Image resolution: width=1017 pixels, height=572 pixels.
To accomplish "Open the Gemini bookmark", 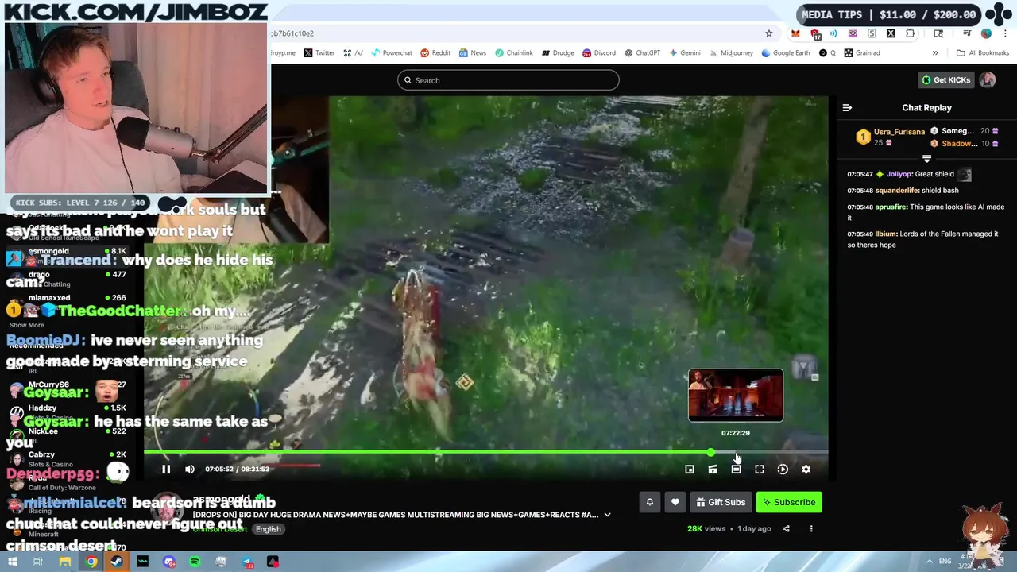I will click(x=685, y=53).
